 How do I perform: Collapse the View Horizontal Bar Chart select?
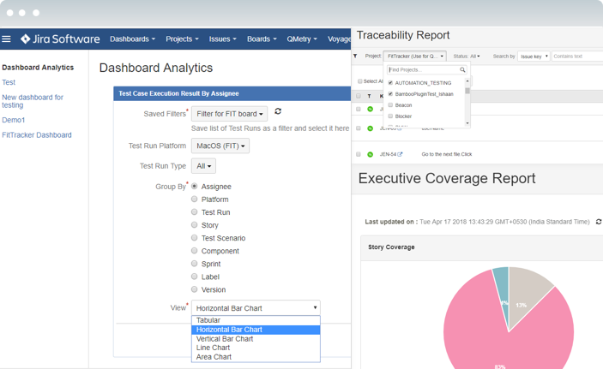coord(256,308)
